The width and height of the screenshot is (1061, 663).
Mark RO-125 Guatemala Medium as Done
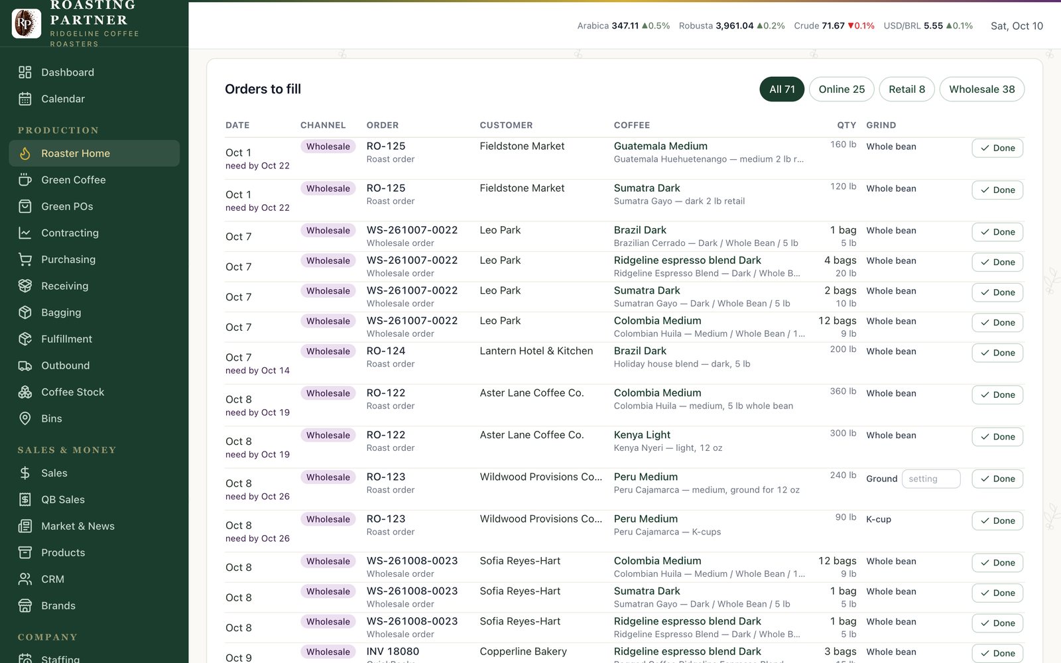997,148
